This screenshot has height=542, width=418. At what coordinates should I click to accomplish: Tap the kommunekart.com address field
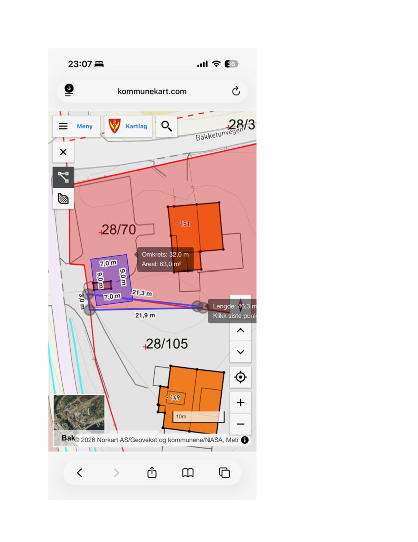152,91
